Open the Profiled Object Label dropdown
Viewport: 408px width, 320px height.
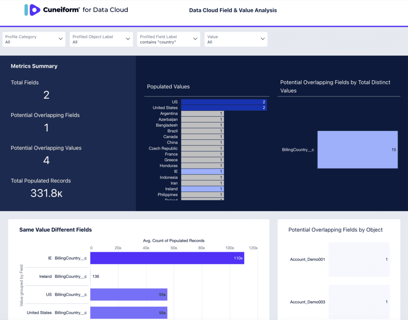pyautogui.click(x=101, y=39)
